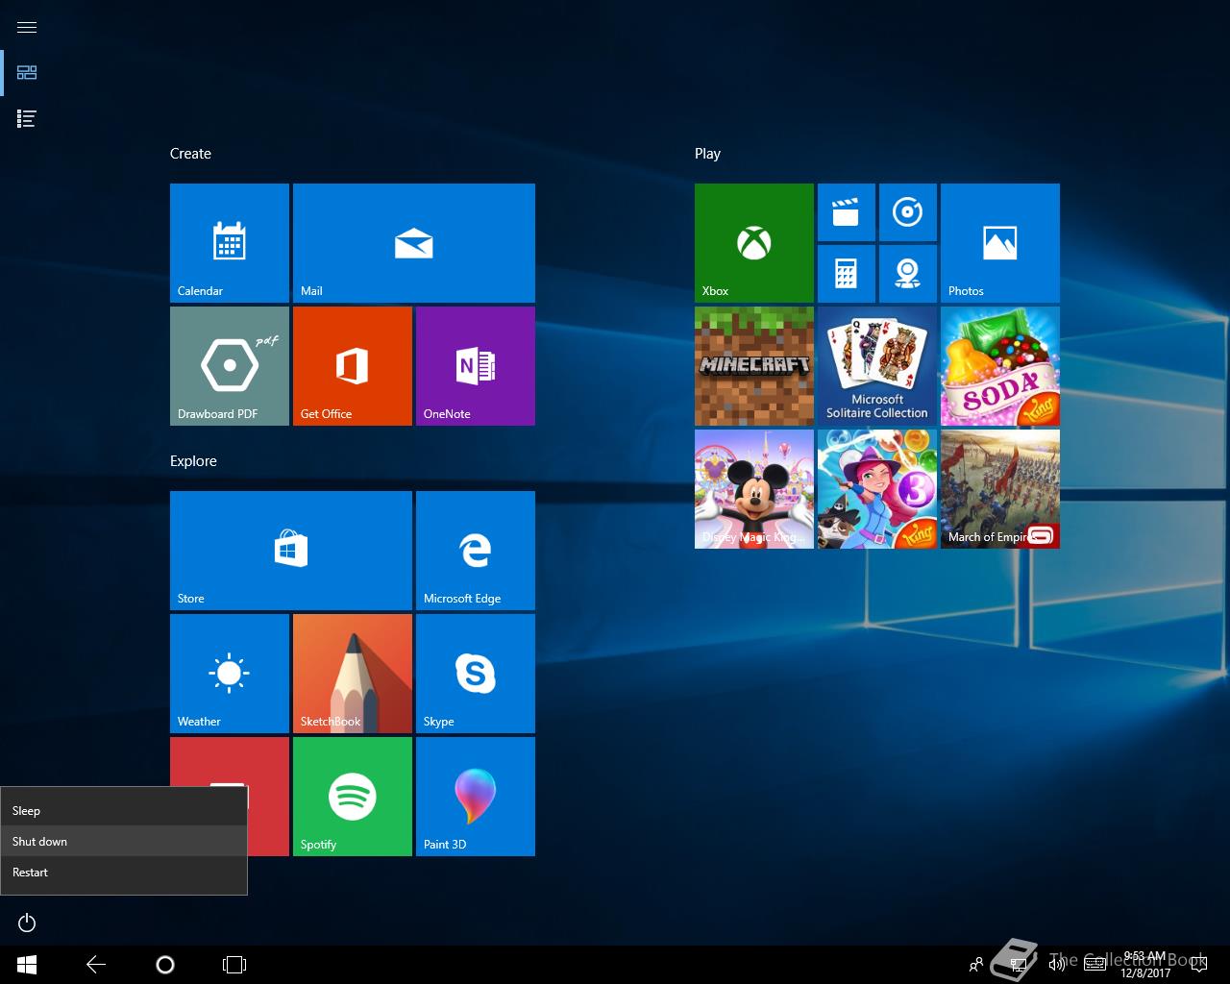Viewport: 1230px width, 984px height.
Task: Click the Windows Start button
Action: pyautogui.click(x=27, y=965)
